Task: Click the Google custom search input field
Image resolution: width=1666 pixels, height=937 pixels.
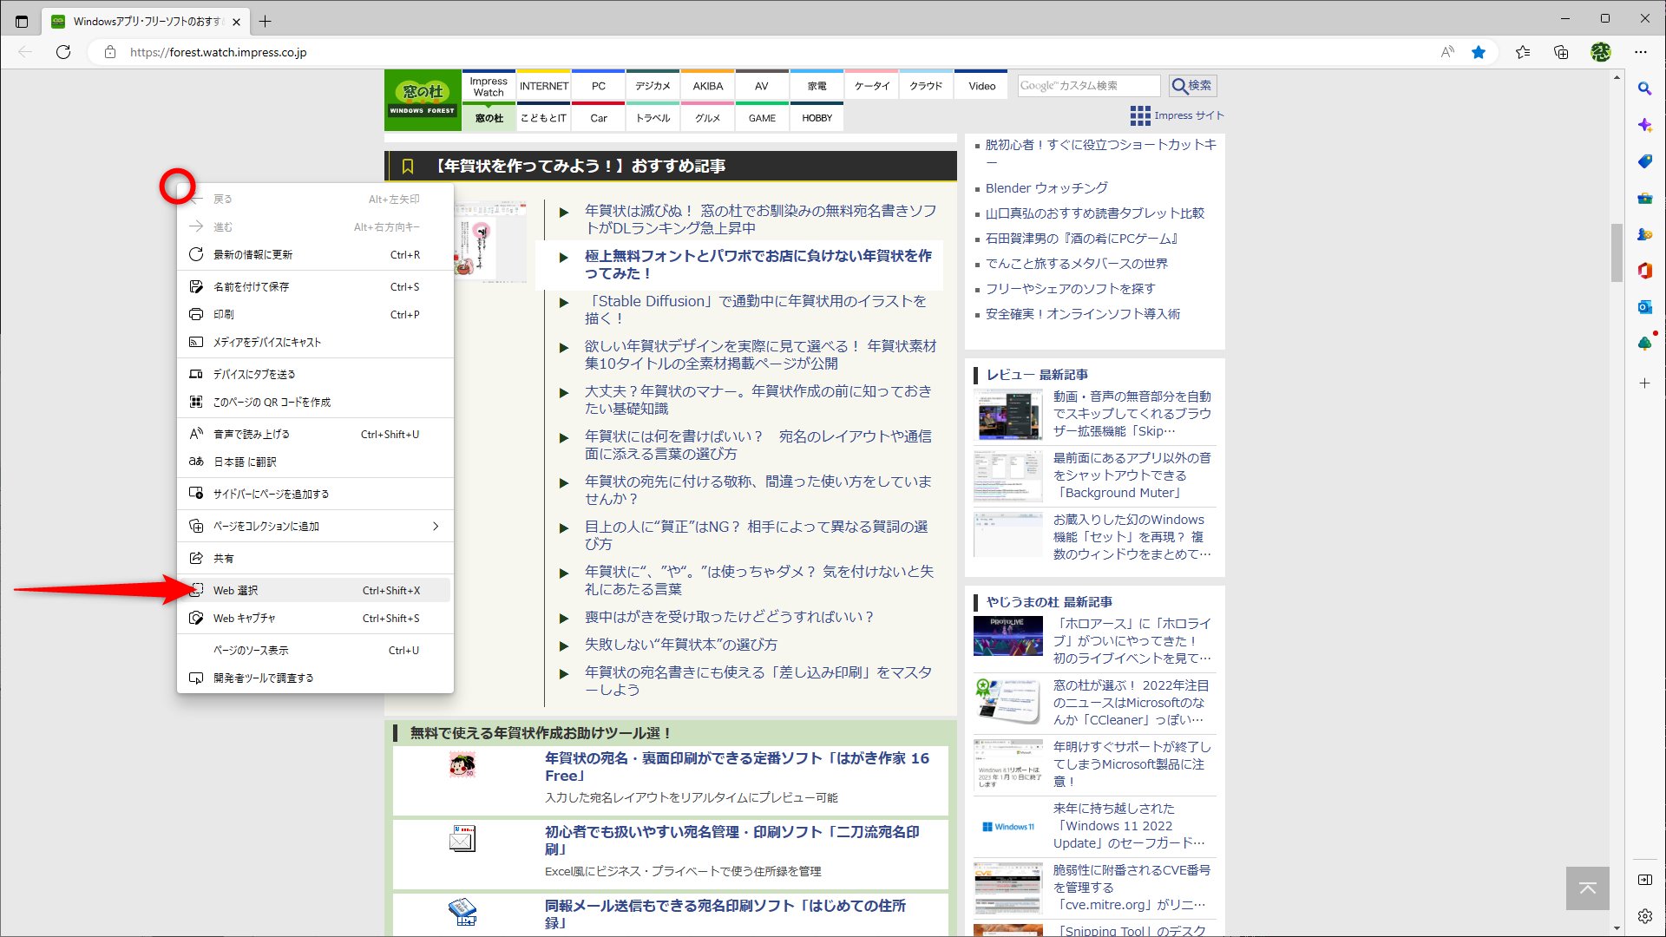Action: [1089, 85]
